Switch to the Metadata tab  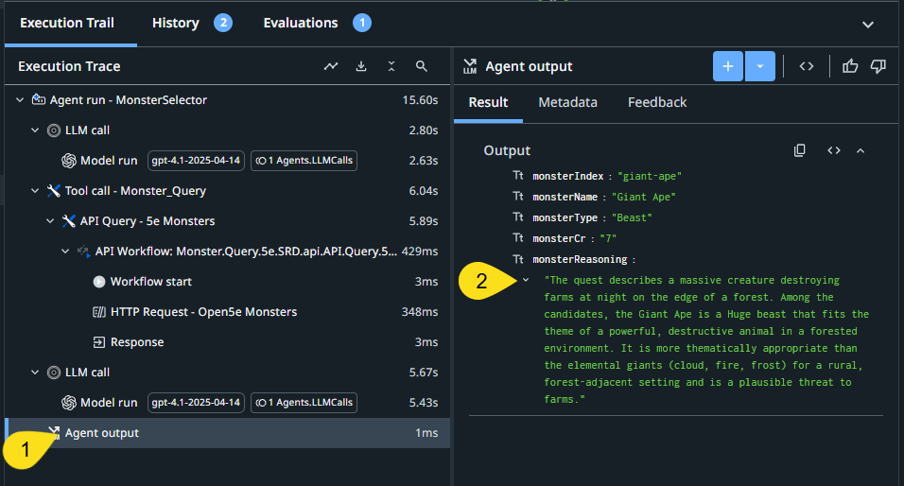click(568, 103)
